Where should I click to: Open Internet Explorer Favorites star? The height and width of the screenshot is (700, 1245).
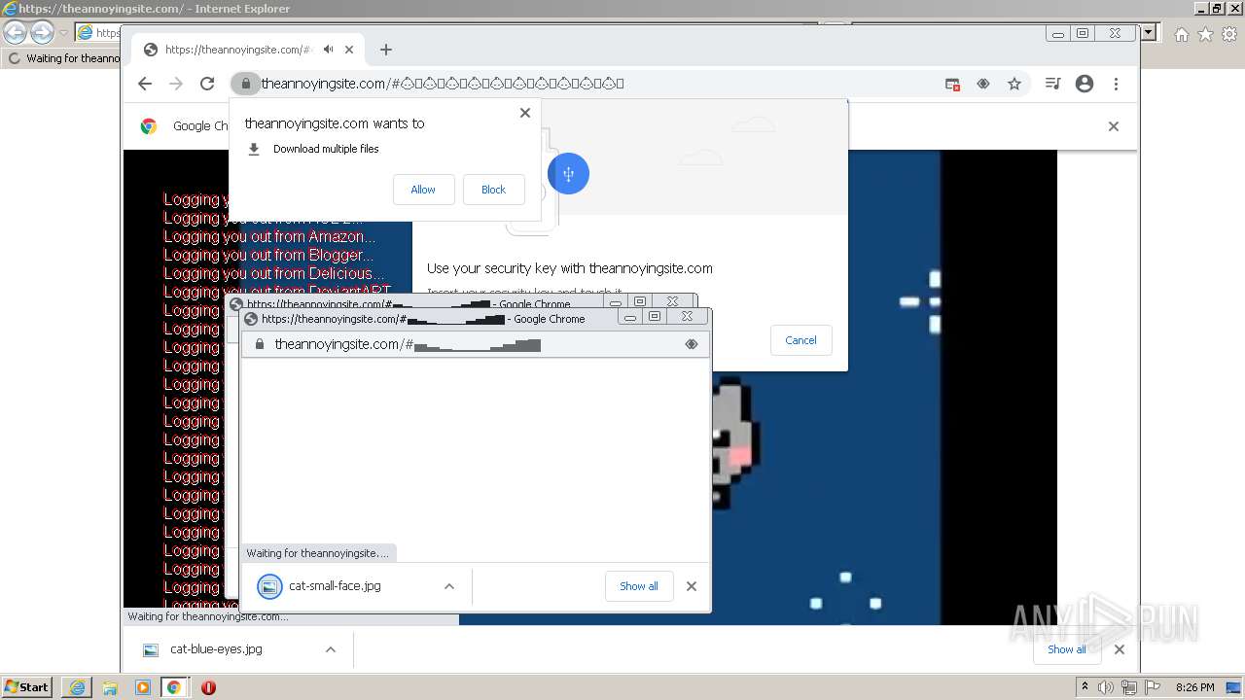1205,34
